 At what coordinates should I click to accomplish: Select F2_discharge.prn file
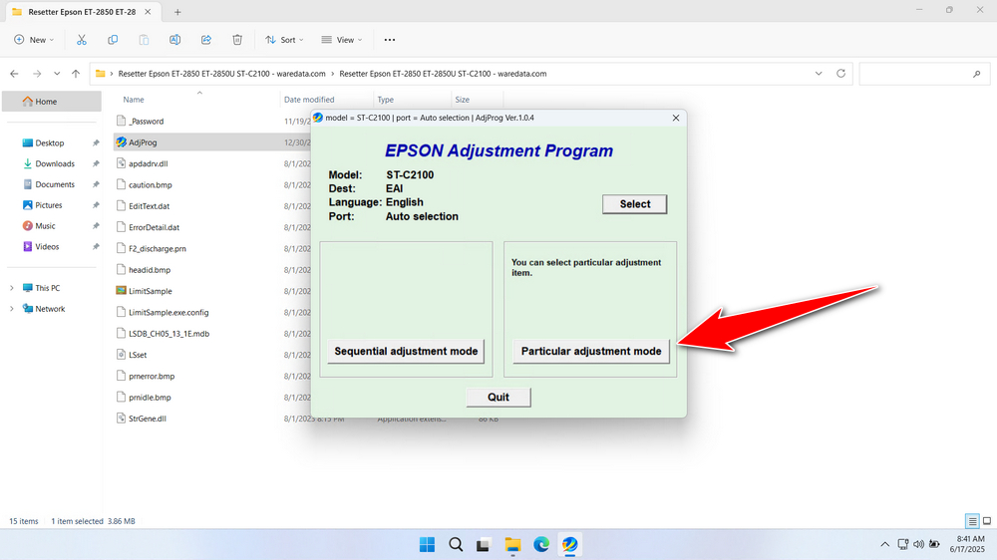click(158, 248)
